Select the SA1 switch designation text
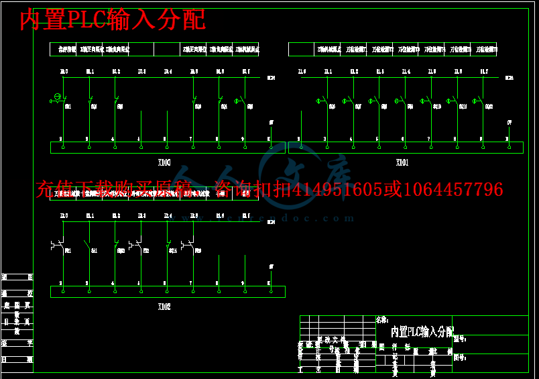 [94, 251]
